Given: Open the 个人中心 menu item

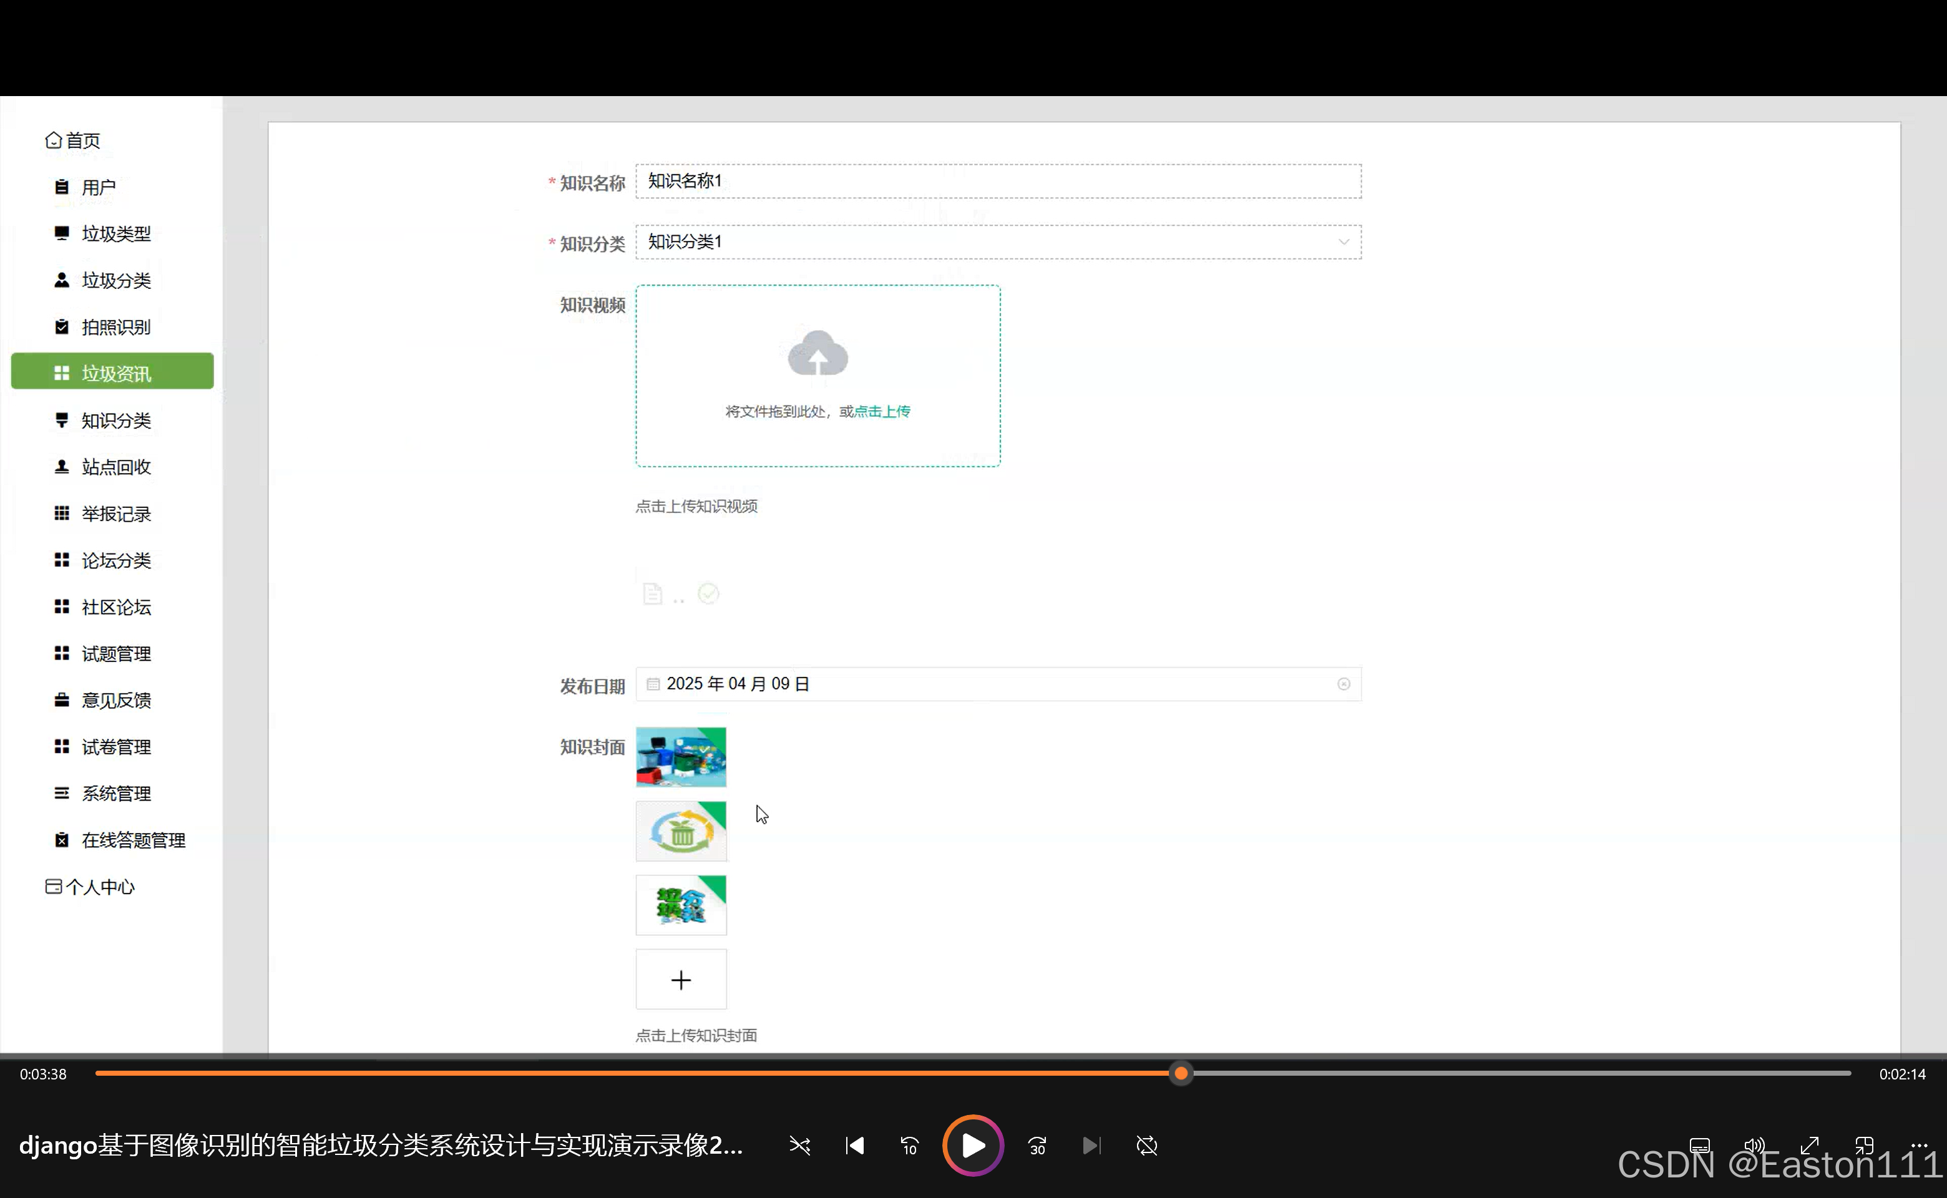Looking at the screenshot, I should [89, 887].
